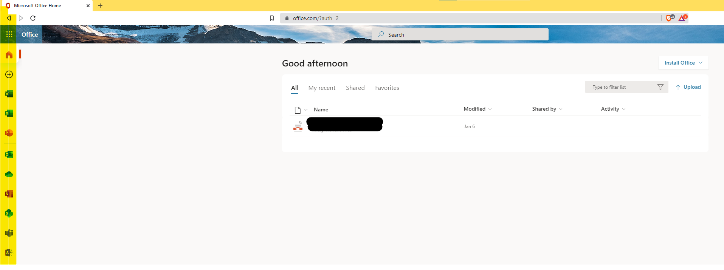Open SharePoint from the sidebar

click(x=9, y=213)
